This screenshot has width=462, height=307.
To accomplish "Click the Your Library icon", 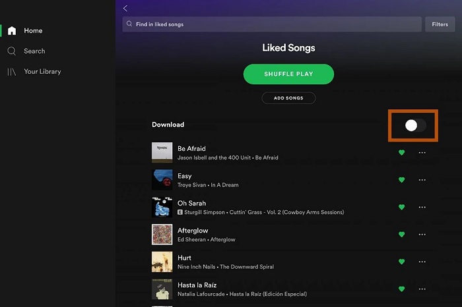I will tap(11, 72).
